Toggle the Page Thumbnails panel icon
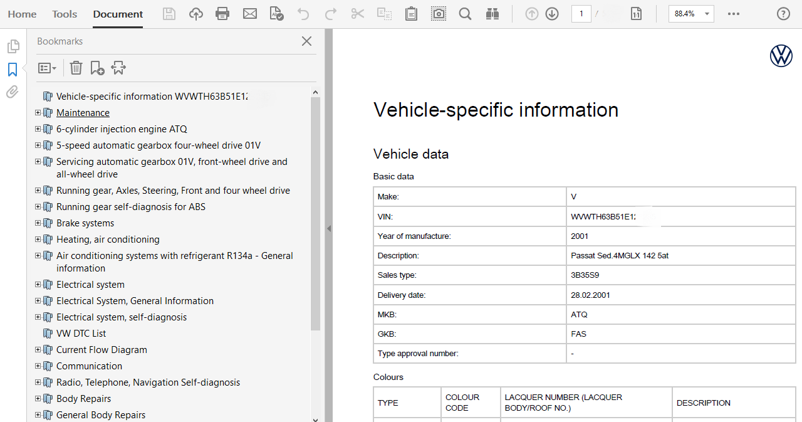Screen dimensions: 802x422 (x=13, y=46)
